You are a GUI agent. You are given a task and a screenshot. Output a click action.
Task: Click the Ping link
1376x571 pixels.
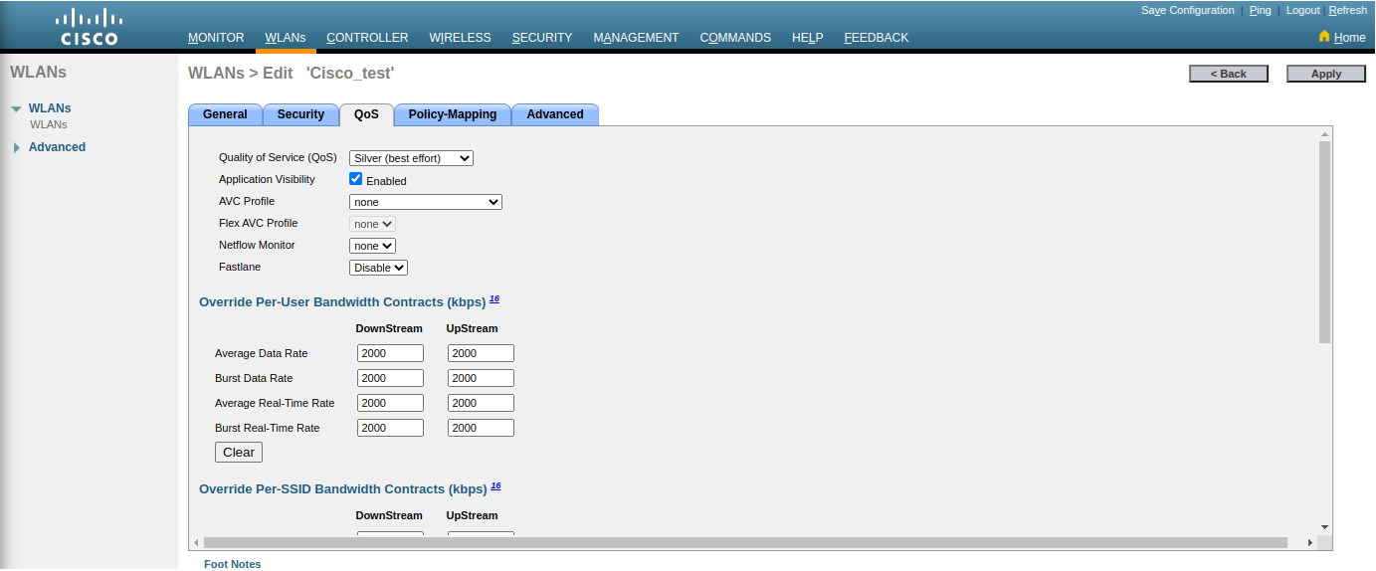point(1261,10)
